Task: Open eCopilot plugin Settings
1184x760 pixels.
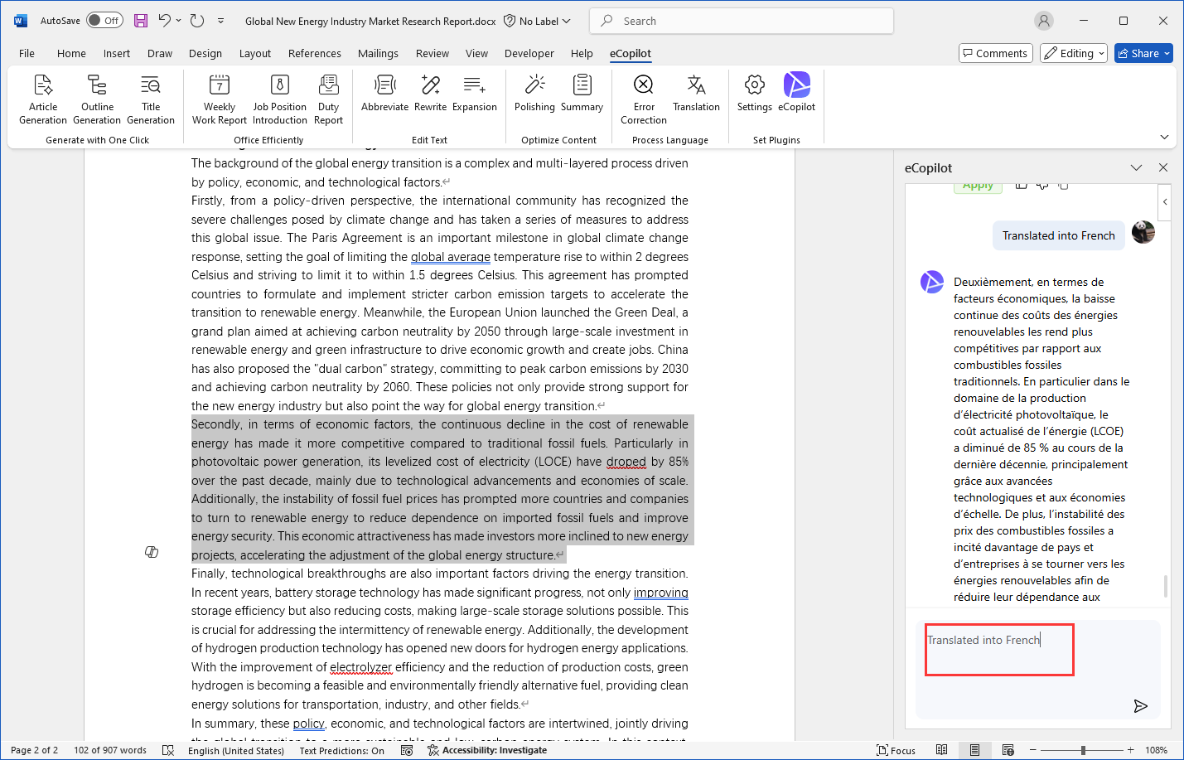Action: click(x=754, y=85)
